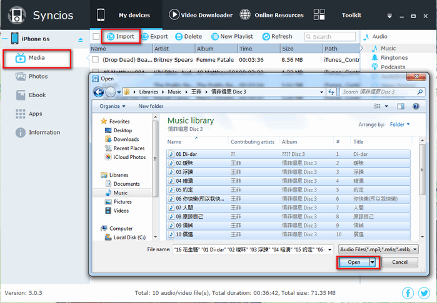Tick the select-all checkbox in the toolbar
The image size is (437, 303).
(x=96, y=36)
